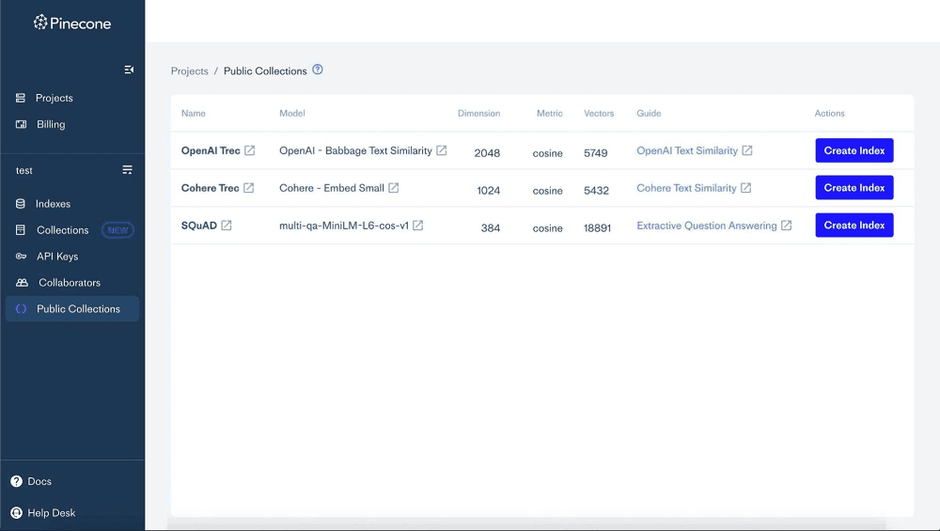
Task: Click the 5749 vectors value
Action: point(596,153)
